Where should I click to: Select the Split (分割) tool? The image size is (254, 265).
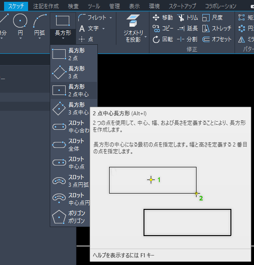pos(187,39)
